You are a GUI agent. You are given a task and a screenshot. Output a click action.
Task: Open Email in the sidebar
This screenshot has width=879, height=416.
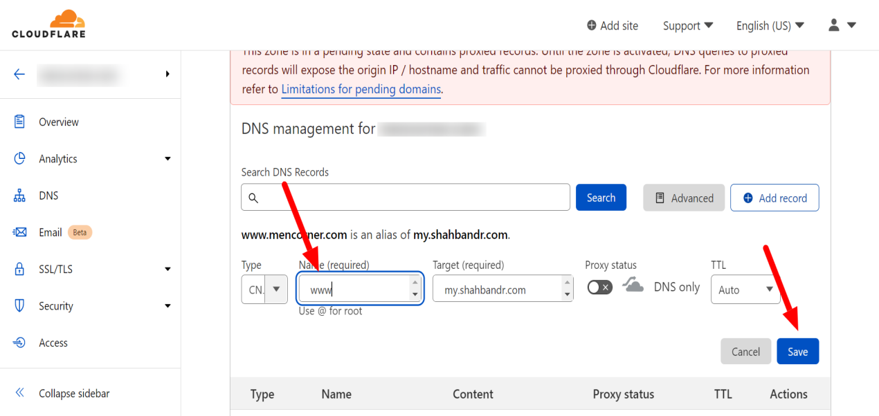pyautogui.click(x=51, y=232)
